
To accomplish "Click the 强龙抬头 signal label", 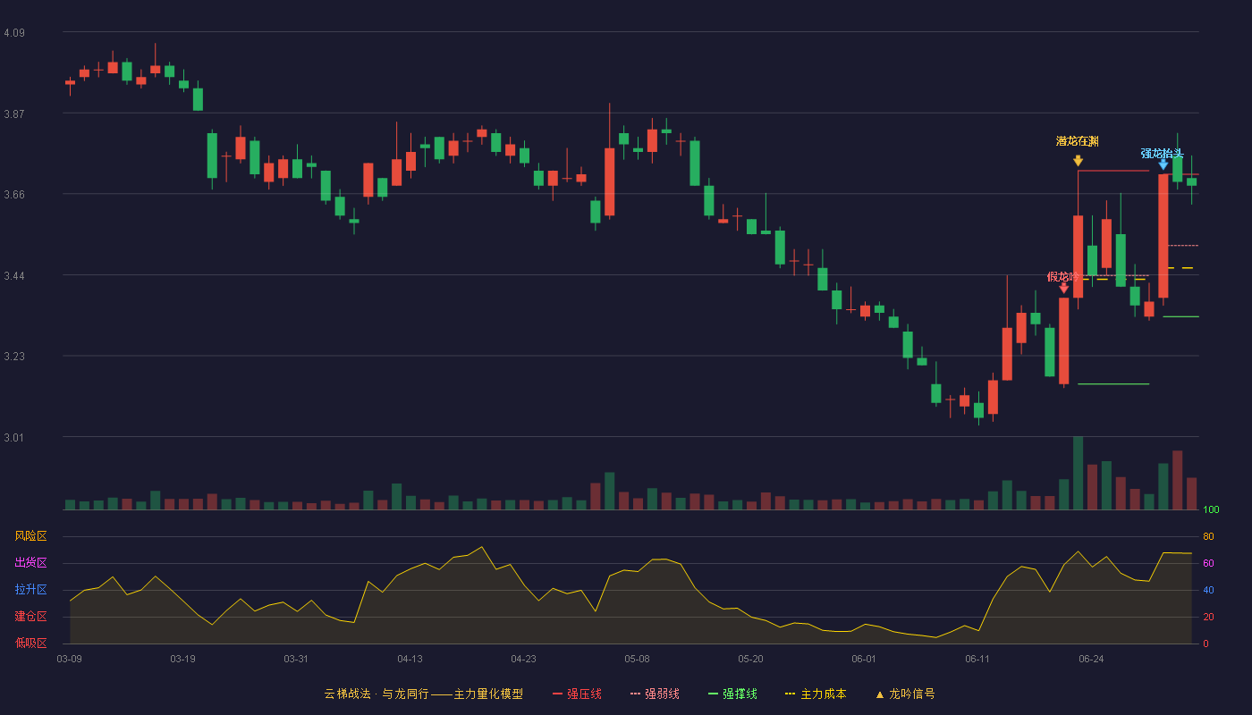I will point(1163,154).
